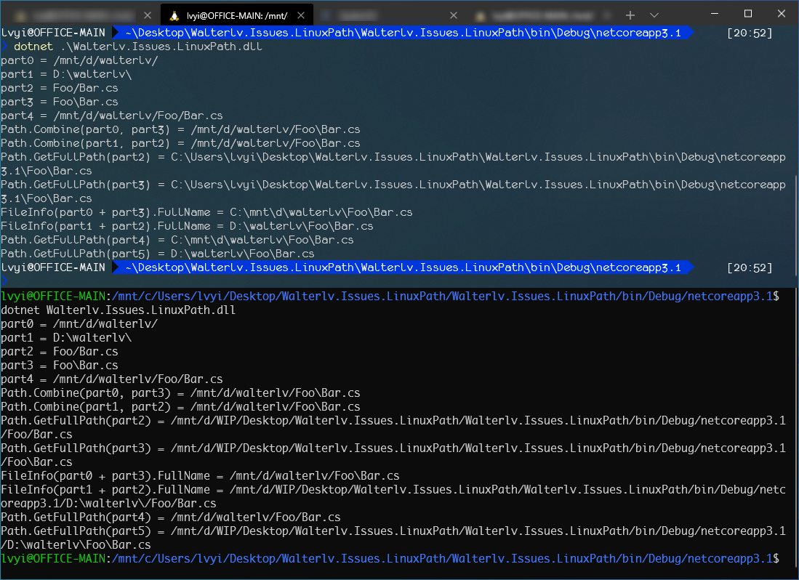Close the third terminal tab
The image size is (799, 580).
click(x=454, y=14)
